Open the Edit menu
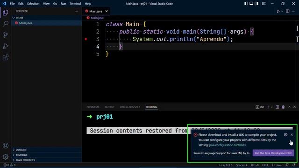The image size is (299, 168). pos(21,4)
